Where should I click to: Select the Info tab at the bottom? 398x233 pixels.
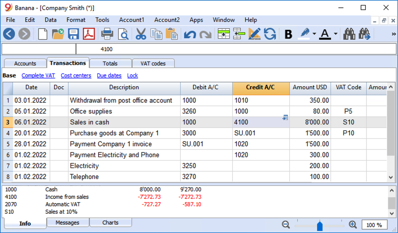[25, 224]
